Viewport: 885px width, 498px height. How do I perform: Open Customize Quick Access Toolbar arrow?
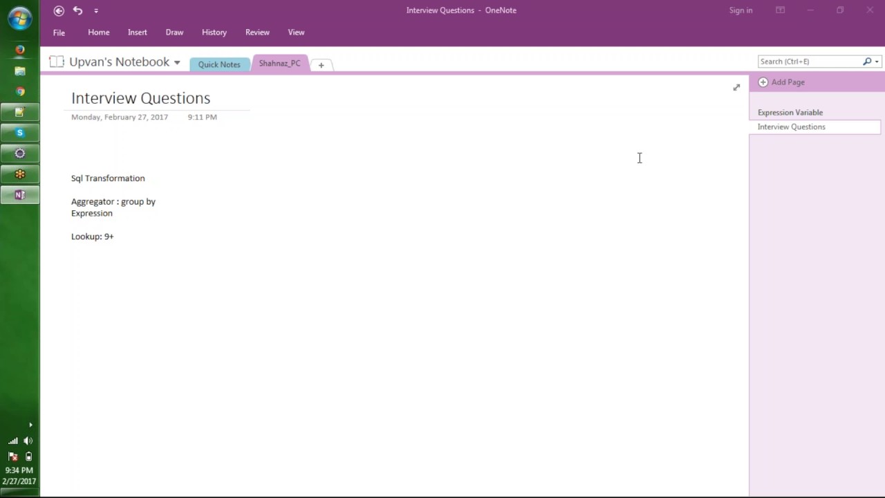coord(96,11)
